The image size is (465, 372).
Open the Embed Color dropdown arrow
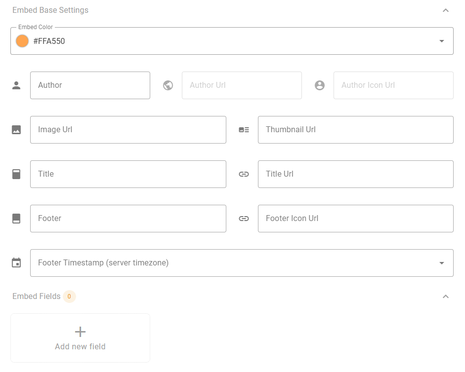[441, 41]
